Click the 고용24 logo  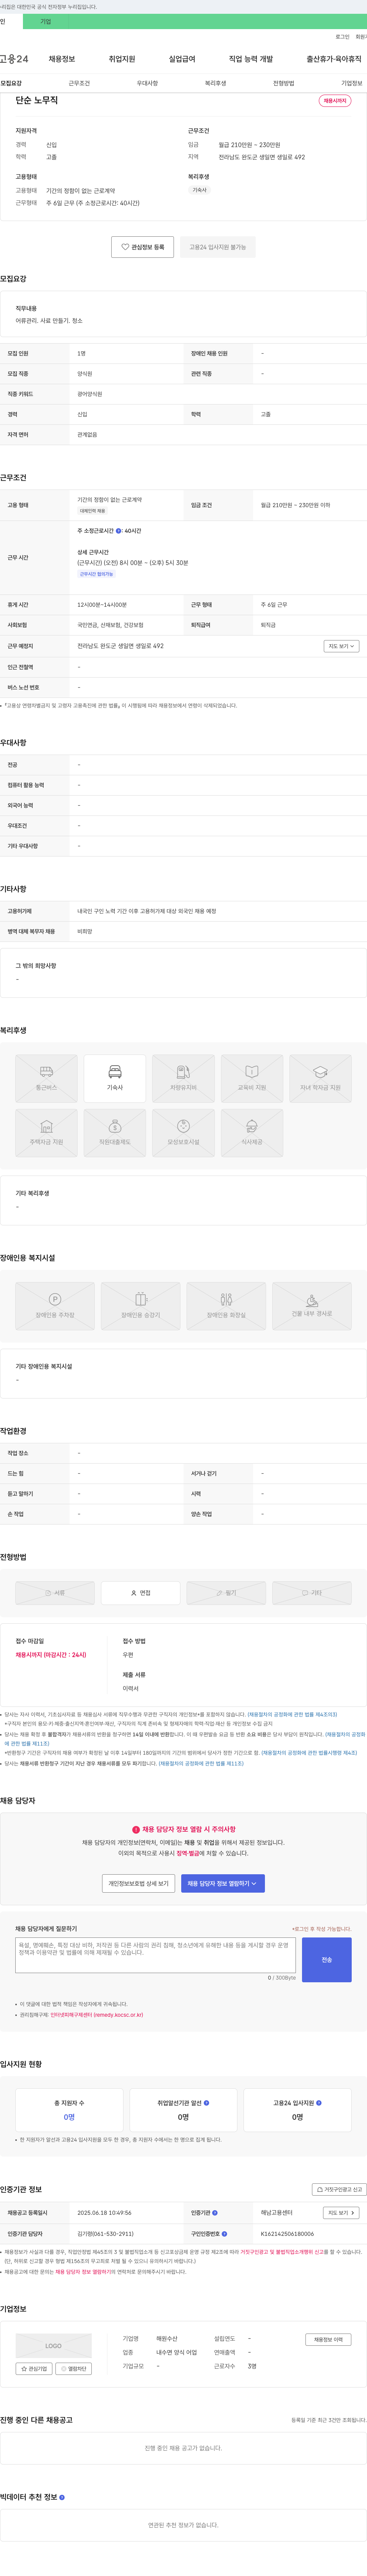coord(14,59)
